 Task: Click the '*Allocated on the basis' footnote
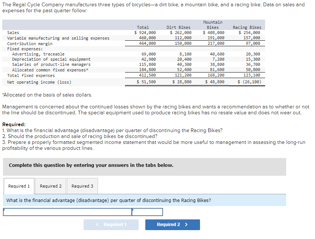pyautogui.click(x=47, y=95)
